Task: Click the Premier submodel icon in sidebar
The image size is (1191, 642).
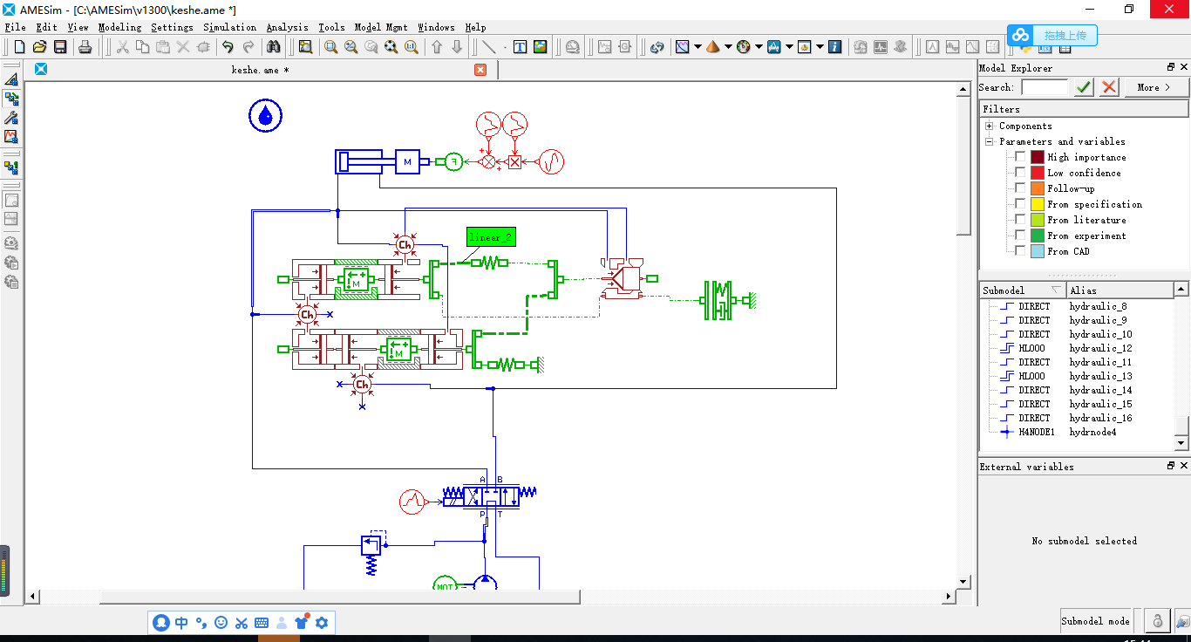Action: point(11,167)
